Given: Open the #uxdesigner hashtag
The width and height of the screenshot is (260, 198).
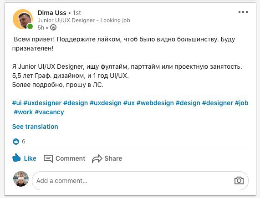Looking at the screenshot, I should (42, 103).
